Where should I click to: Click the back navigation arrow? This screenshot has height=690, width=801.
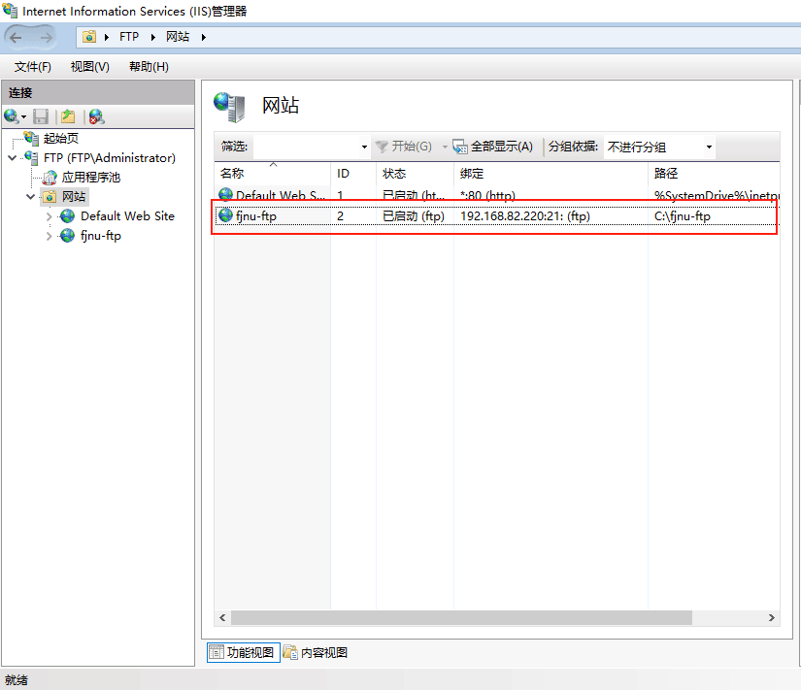[17, 37]
